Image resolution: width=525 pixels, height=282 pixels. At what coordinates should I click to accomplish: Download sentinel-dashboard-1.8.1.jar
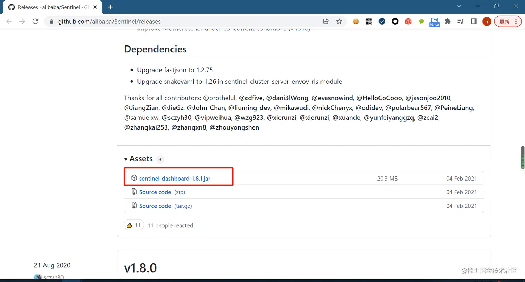[175, 179]
